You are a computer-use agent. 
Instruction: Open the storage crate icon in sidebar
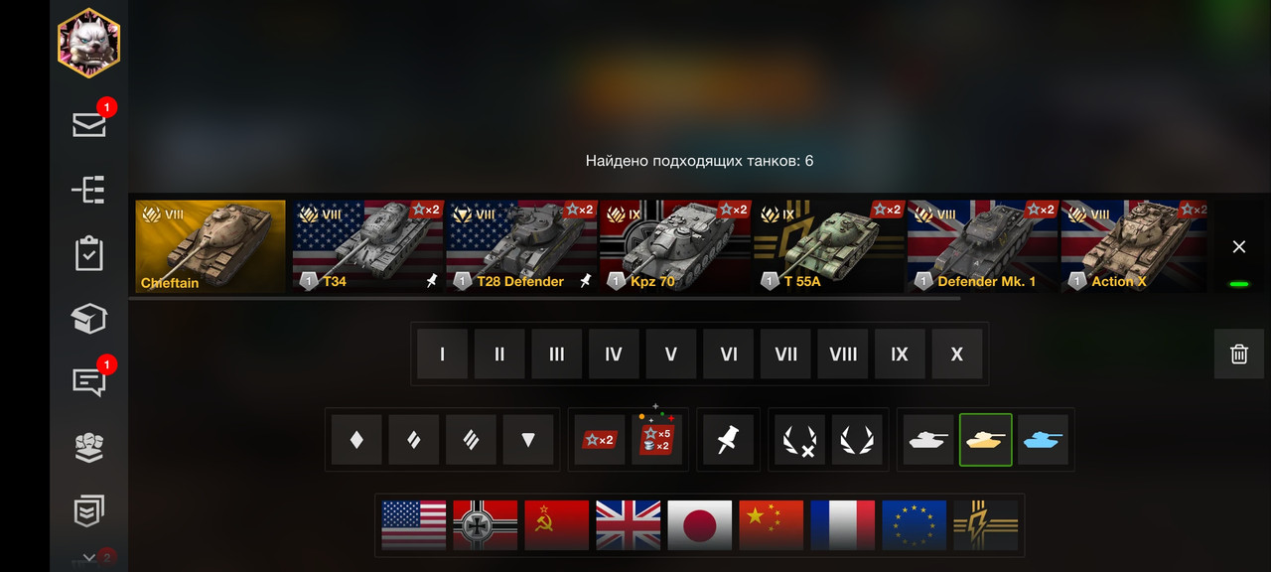point(89,318)
